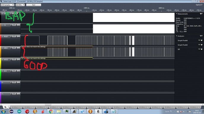Open gear of topmost Simple Parallel analyzer
204x114 pixels.
coord(202,40)
